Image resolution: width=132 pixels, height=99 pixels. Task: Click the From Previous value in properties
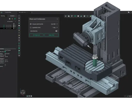(7, 50)
